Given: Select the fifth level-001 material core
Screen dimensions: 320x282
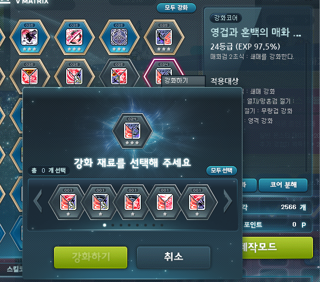Looking at the screenshot, I should pyautogui.click(x=197, y=202).
